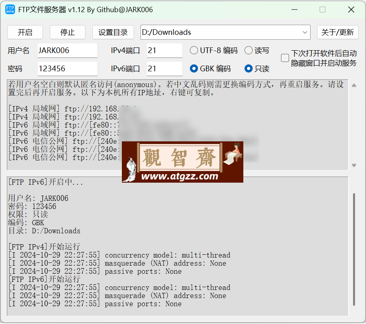Viewport: 366px width, 324px height.
Task: Enable auto-hide and start service checkbox
Action: tap(285, 58)
